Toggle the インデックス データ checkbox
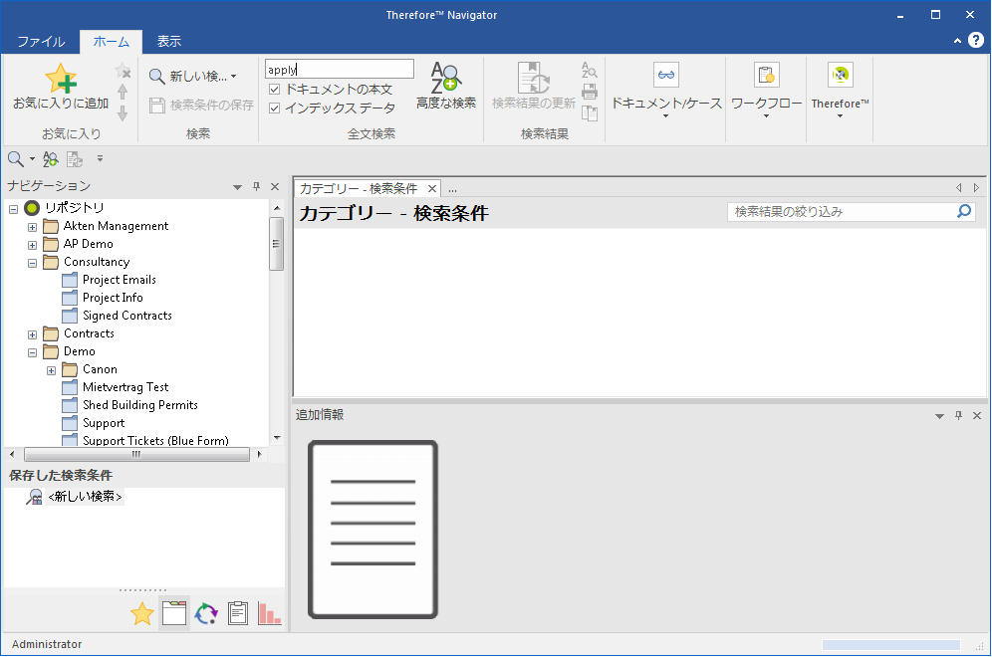Viewport: 992px width, 657px height. (x=275, y=109)
